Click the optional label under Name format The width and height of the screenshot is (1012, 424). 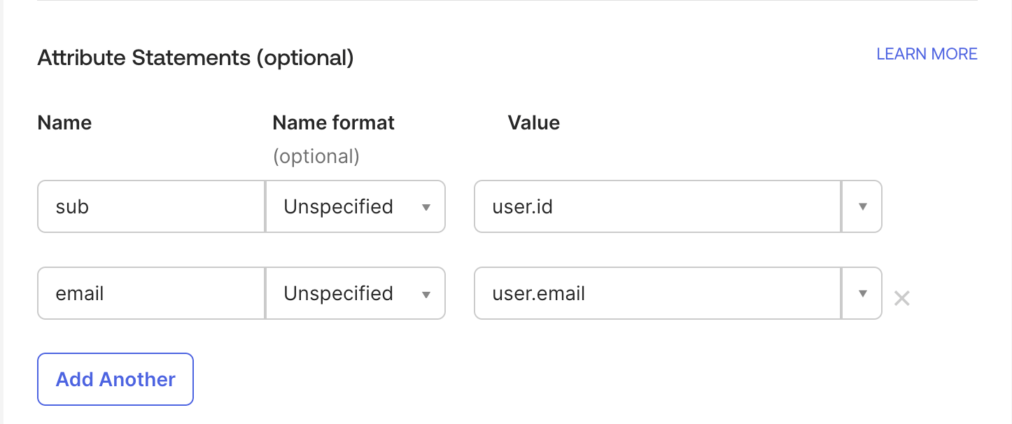click(x=316, y=156)
